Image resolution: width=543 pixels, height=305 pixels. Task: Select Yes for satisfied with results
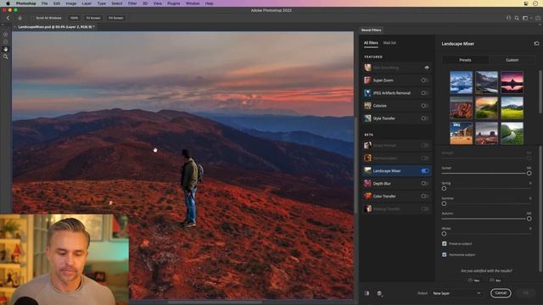[x=470, y=280]
